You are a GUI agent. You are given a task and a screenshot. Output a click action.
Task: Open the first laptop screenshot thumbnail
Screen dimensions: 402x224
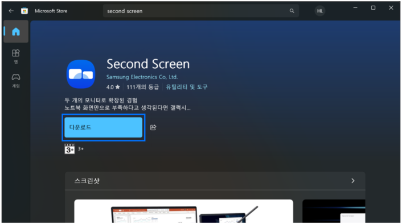tap(183, 211)
